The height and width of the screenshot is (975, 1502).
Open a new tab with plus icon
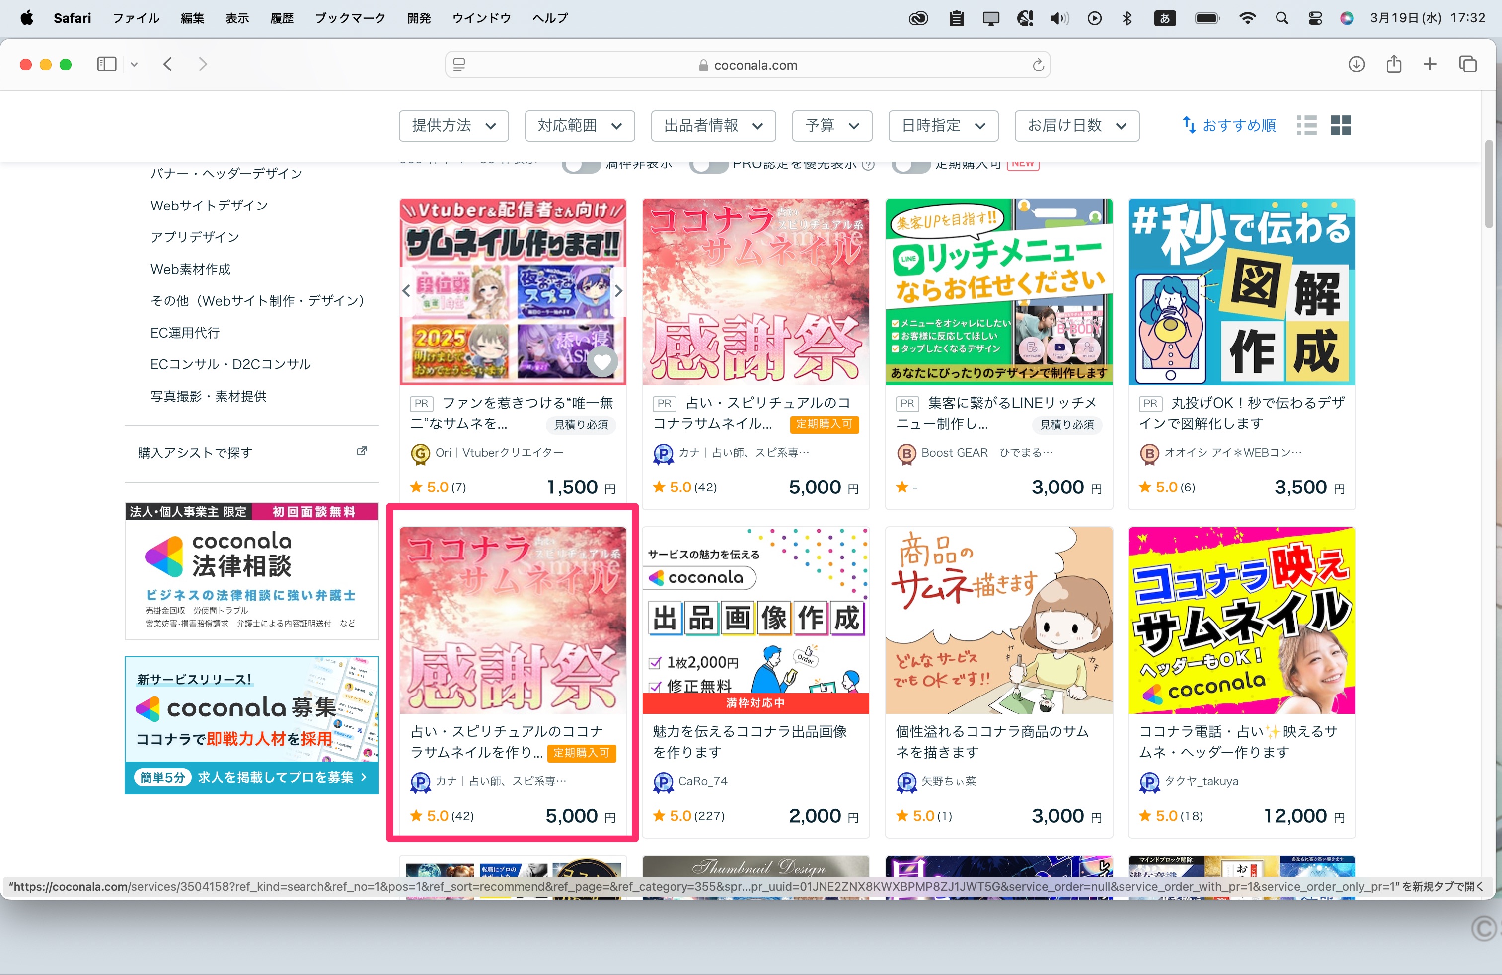[1430, 64]
